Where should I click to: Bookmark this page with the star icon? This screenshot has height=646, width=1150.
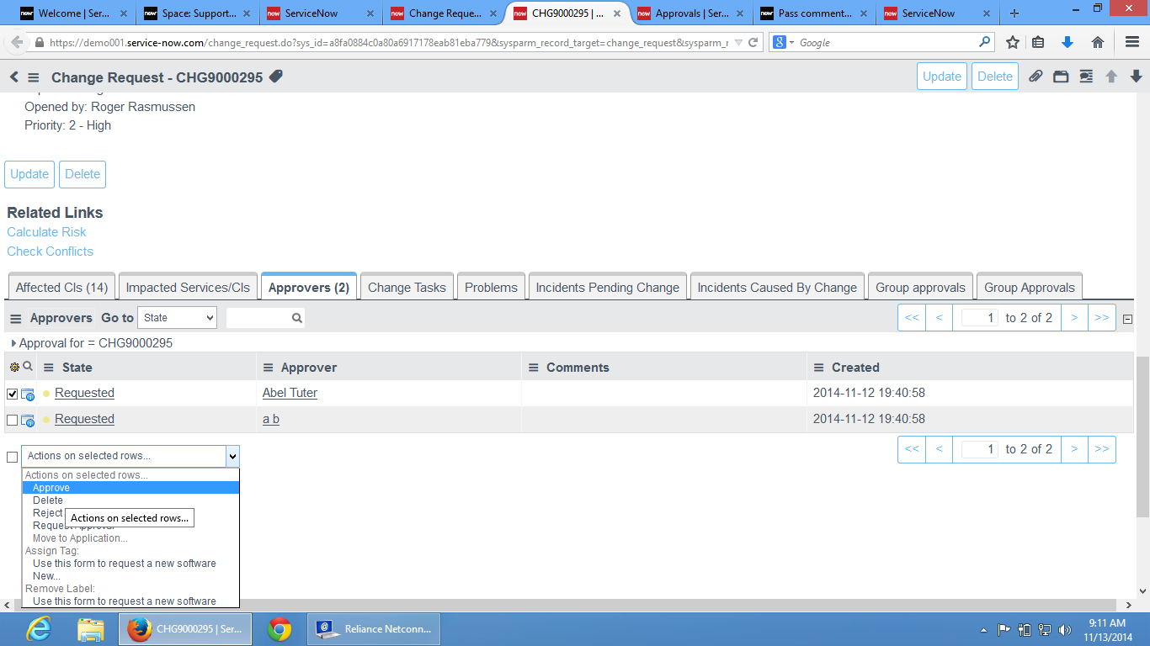pyautogui.click(x=1013, y=42)
